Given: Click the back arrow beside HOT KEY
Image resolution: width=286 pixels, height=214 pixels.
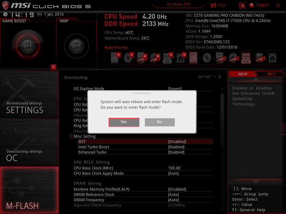Looking at the screenshot, I should (220, 77).
